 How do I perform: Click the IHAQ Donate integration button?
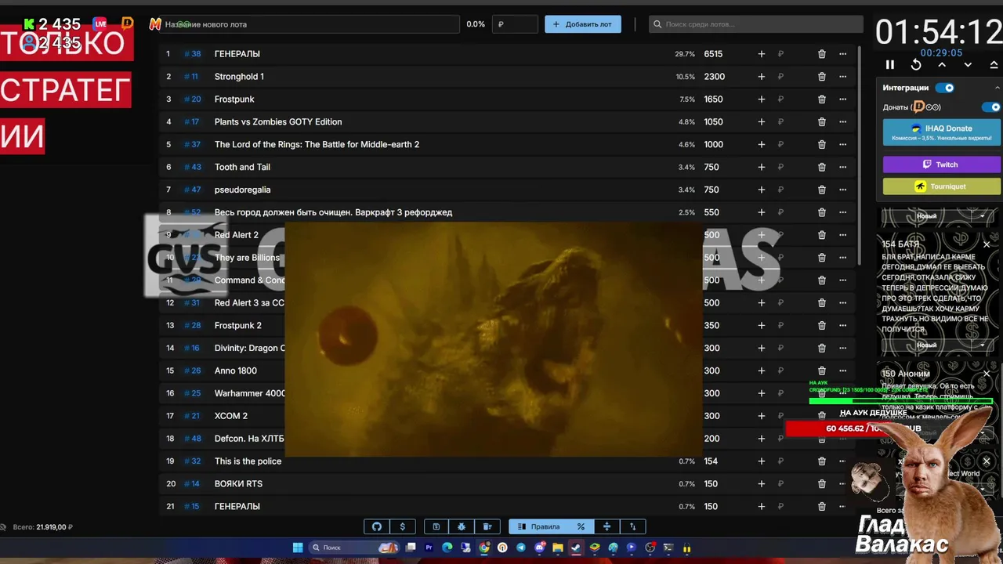click(x=942, y=132)
